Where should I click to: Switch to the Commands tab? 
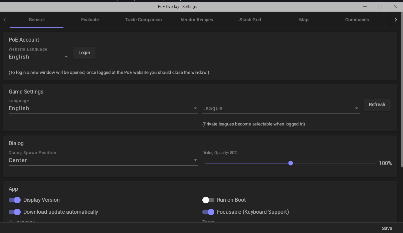(x=357, y=20)
